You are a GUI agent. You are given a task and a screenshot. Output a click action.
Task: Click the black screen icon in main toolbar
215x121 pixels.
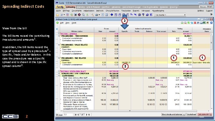[75, 15]
